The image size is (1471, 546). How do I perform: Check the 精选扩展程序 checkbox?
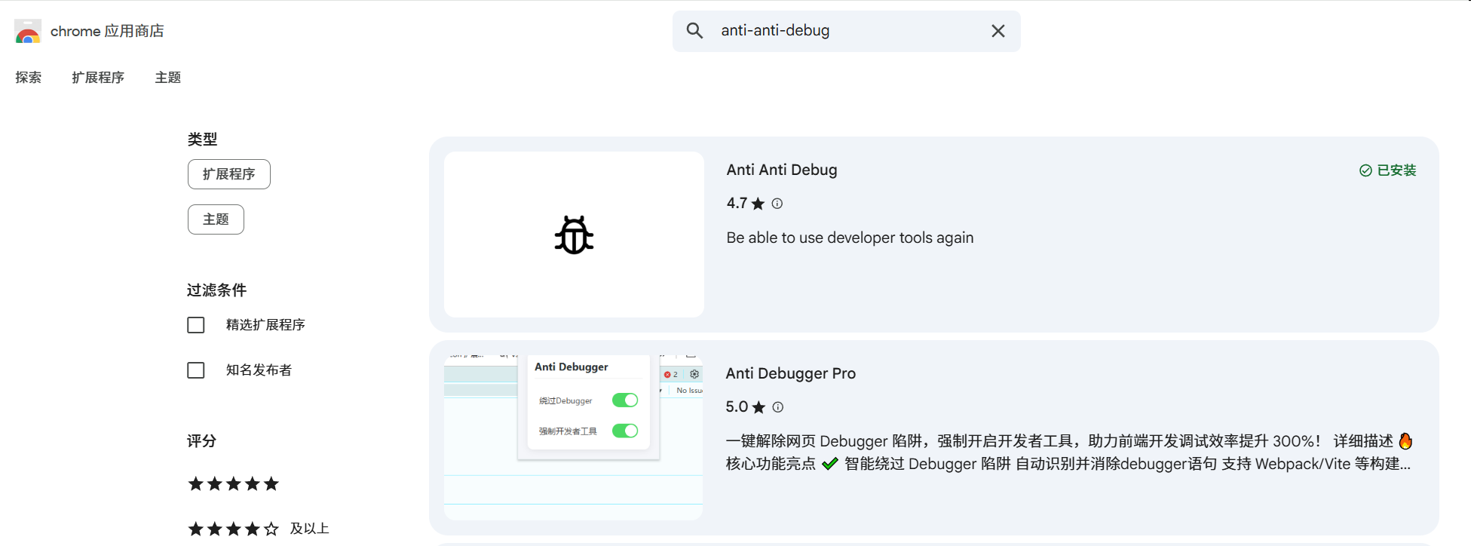pyautogui.click(x=196, y=325)
